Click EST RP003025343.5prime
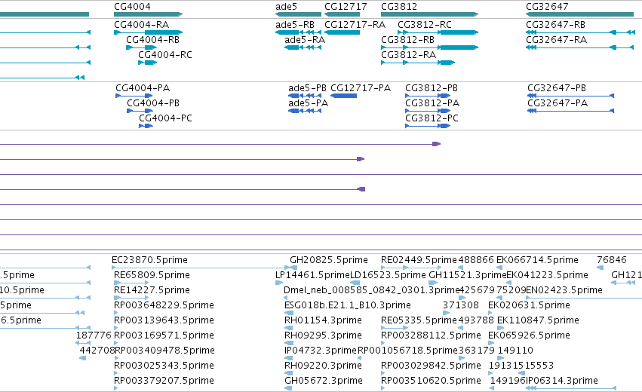Image resolution: width=642 pixels, height=392 pixels. click(164, 366)
